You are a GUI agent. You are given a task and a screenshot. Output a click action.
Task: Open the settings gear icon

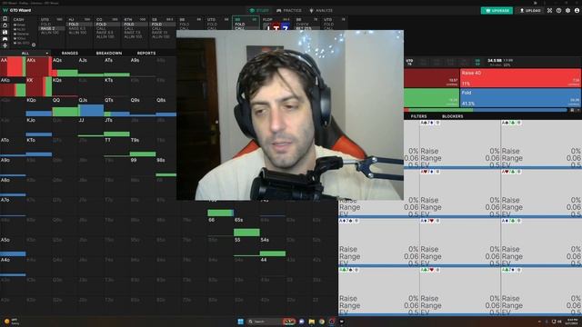567,10
